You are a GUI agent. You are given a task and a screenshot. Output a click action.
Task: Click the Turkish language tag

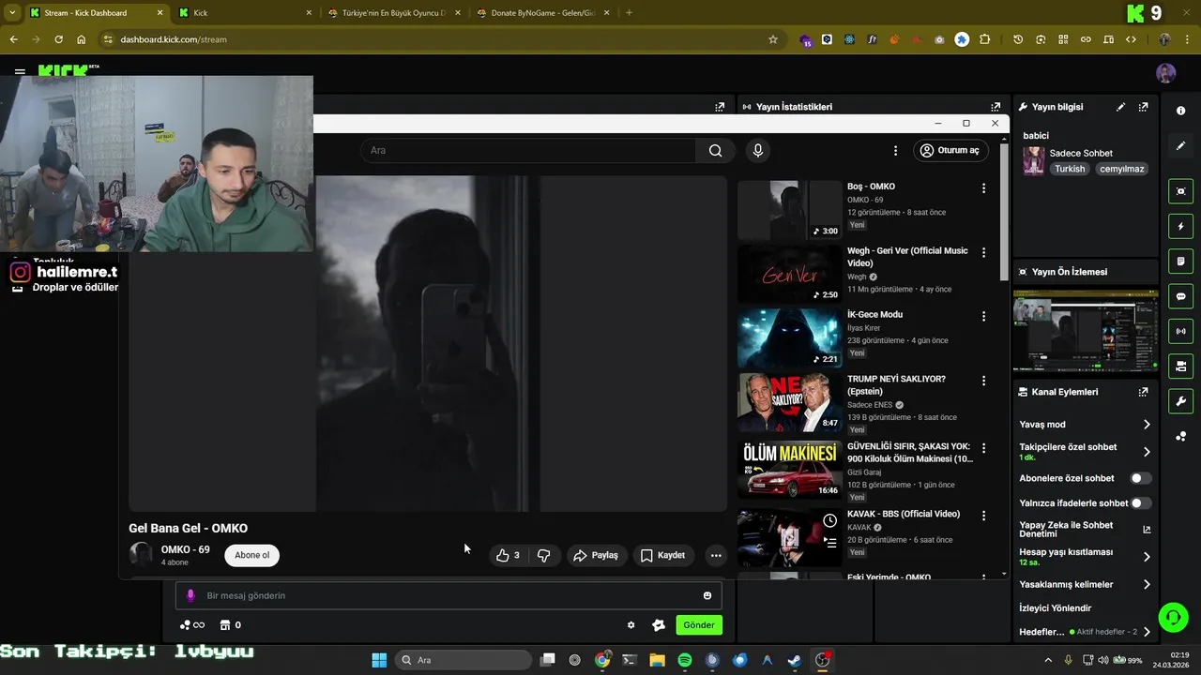click(1070, 169)
